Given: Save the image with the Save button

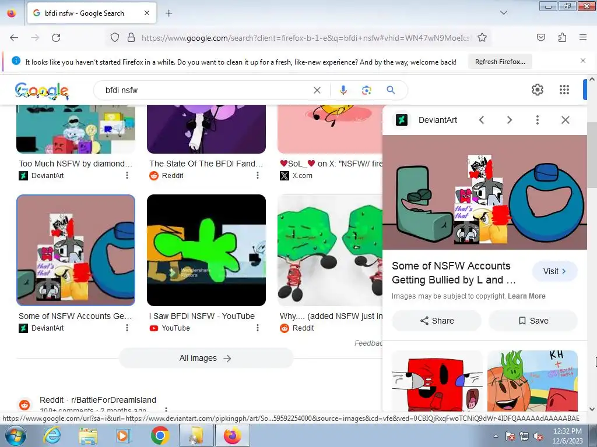Looking at the screenshot, I should coord(533,321).
